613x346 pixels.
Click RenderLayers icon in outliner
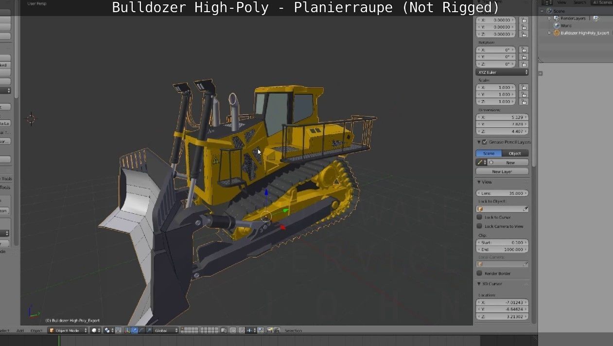tap(557, 18)
